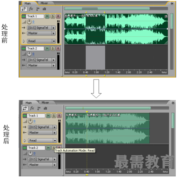This screenshot has height=178, width=177.
Task: Click Track 1 name field in 处理前 panel
Action: click(35, 16)
